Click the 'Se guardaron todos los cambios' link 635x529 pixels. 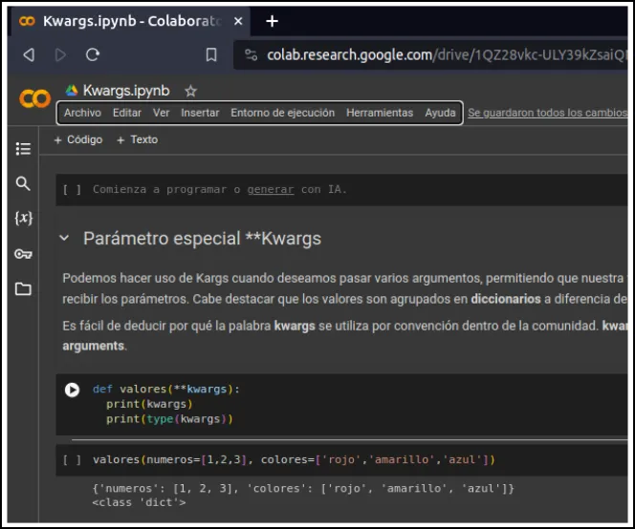[x=548, y=113]
